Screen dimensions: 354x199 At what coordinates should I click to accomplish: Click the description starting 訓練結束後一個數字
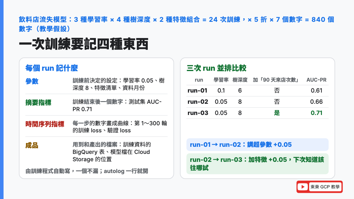(x=117, y=106)
